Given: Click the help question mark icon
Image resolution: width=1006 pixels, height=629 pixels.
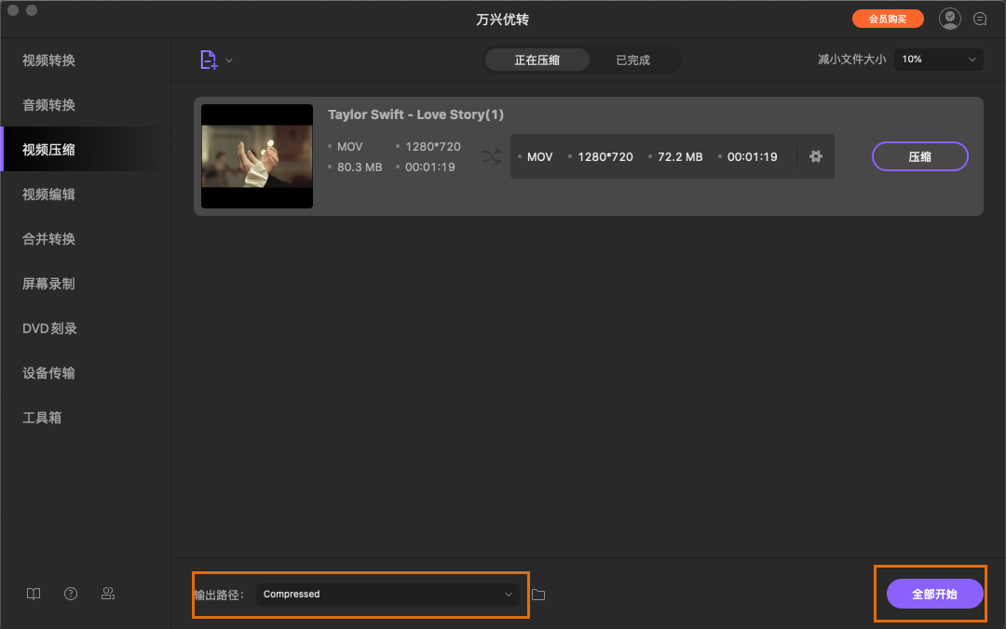Looking at the screenshot, I should 71,594.
